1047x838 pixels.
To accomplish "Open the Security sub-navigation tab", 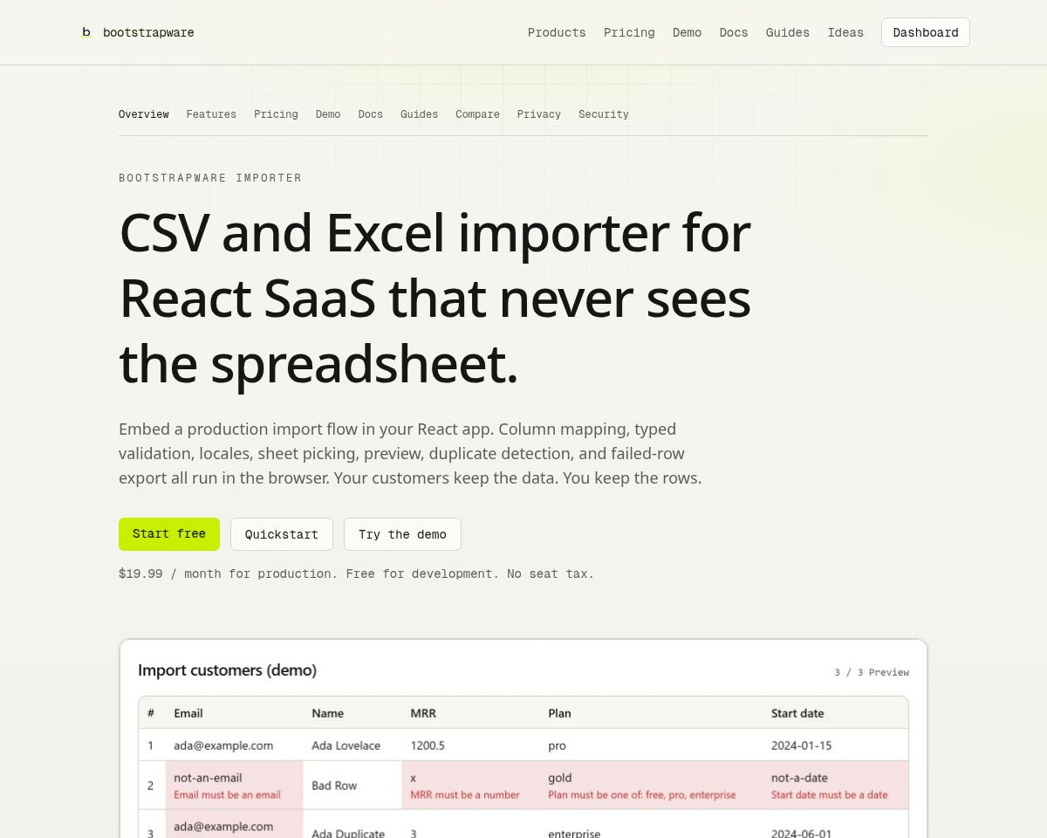I will (603, 114).
